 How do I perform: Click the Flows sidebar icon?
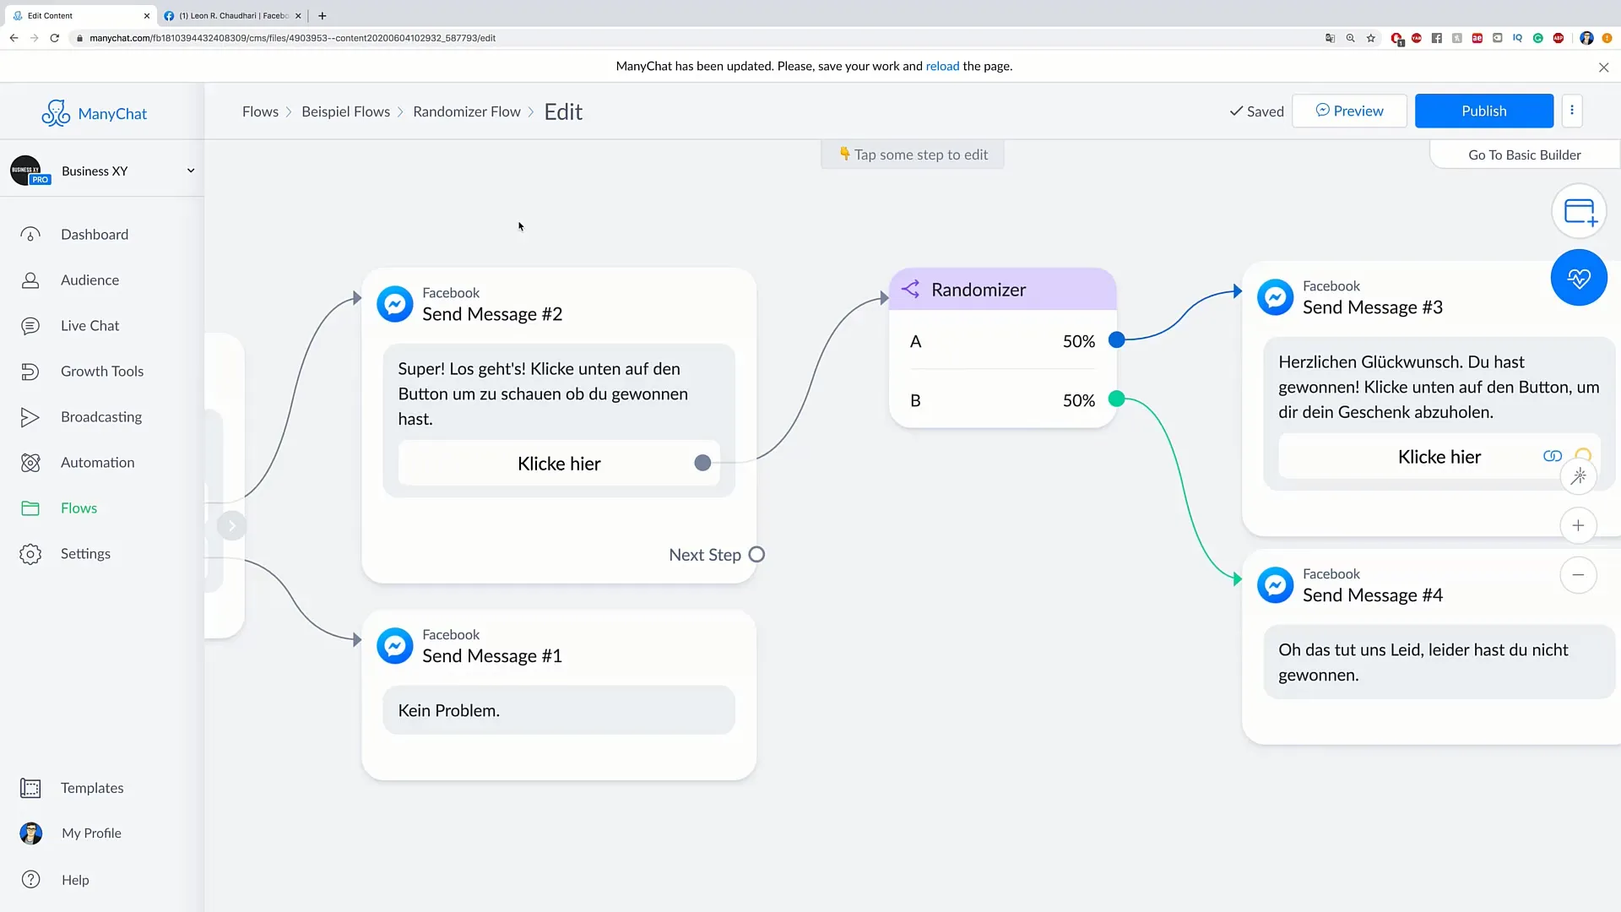tap(29, 507)
